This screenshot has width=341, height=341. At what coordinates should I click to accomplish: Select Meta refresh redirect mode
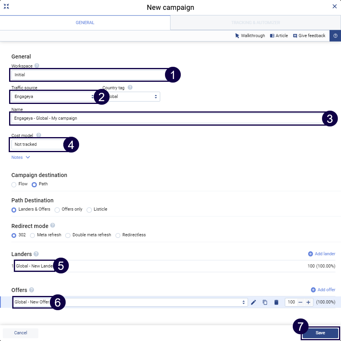tap(32, 235)
